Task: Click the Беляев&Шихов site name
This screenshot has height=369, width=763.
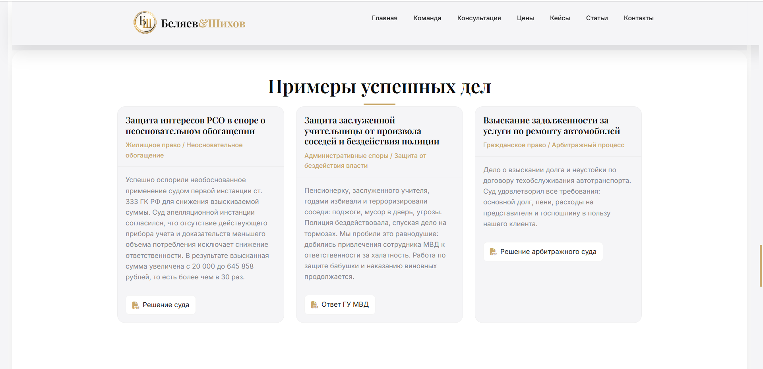Action: pos(203,23)
